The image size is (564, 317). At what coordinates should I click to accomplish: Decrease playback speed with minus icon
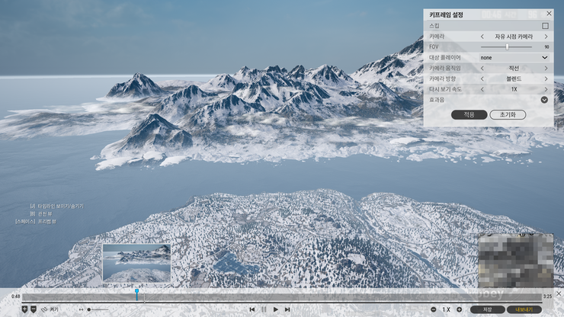434,309
